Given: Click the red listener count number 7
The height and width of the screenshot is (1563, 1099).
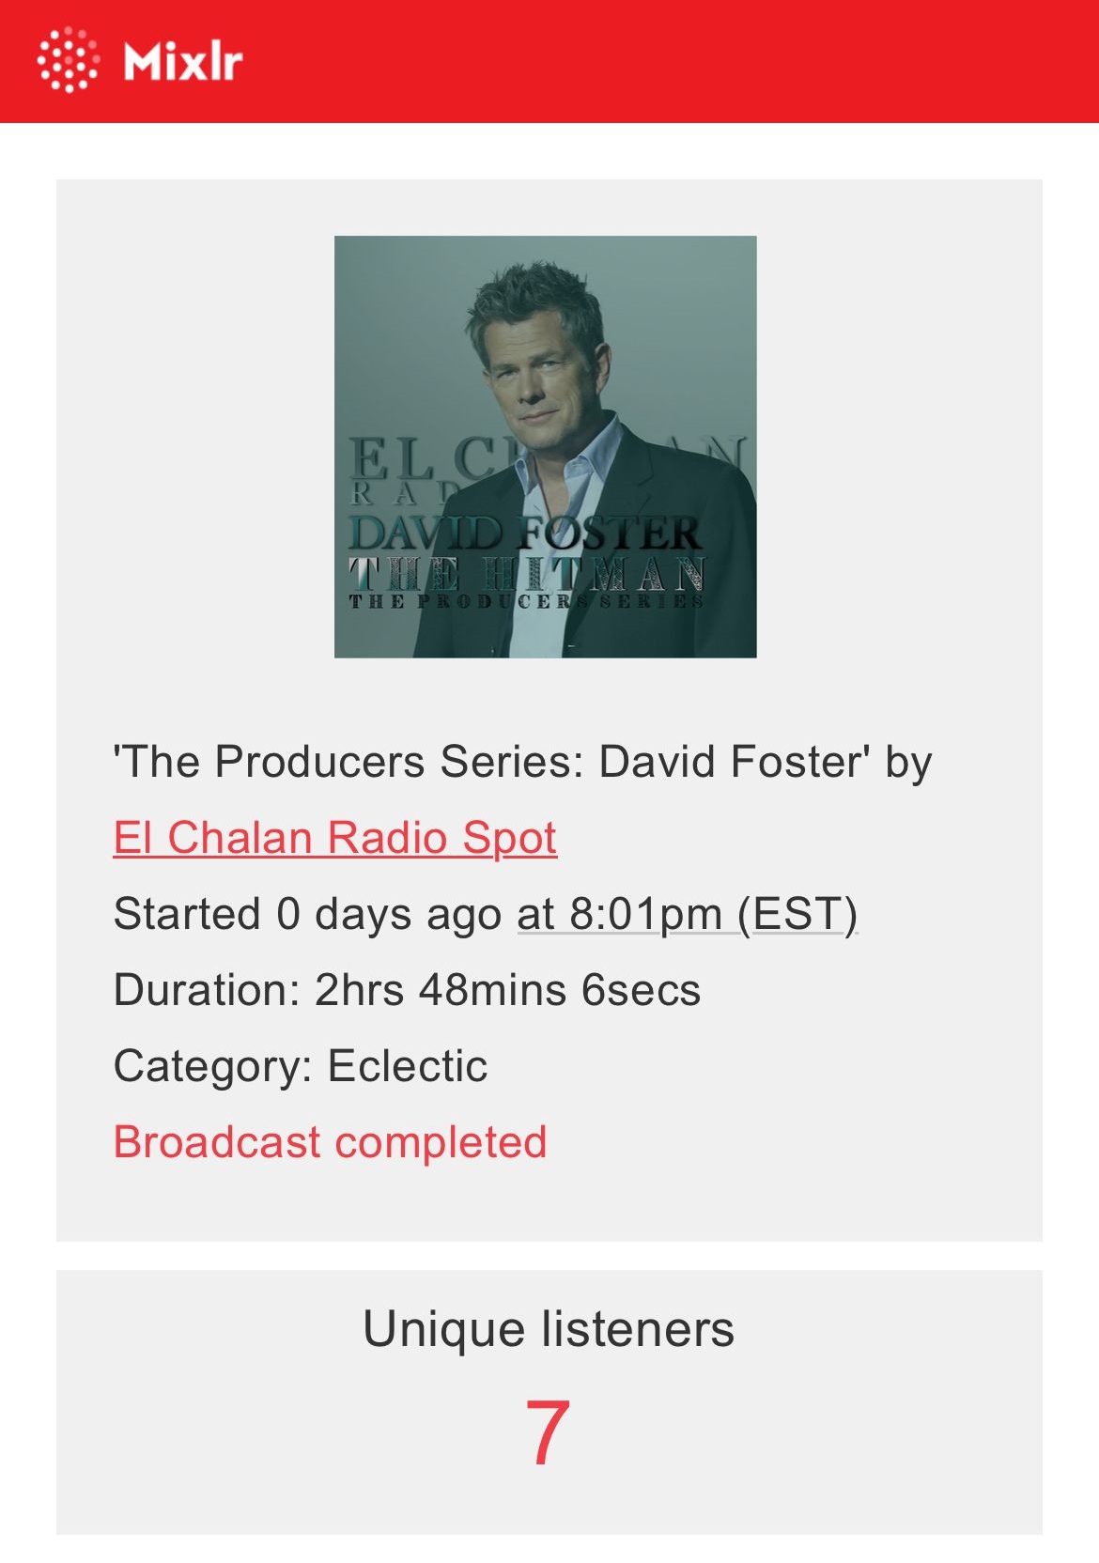Looking at the screenshot, I should tap(548, 1432).
